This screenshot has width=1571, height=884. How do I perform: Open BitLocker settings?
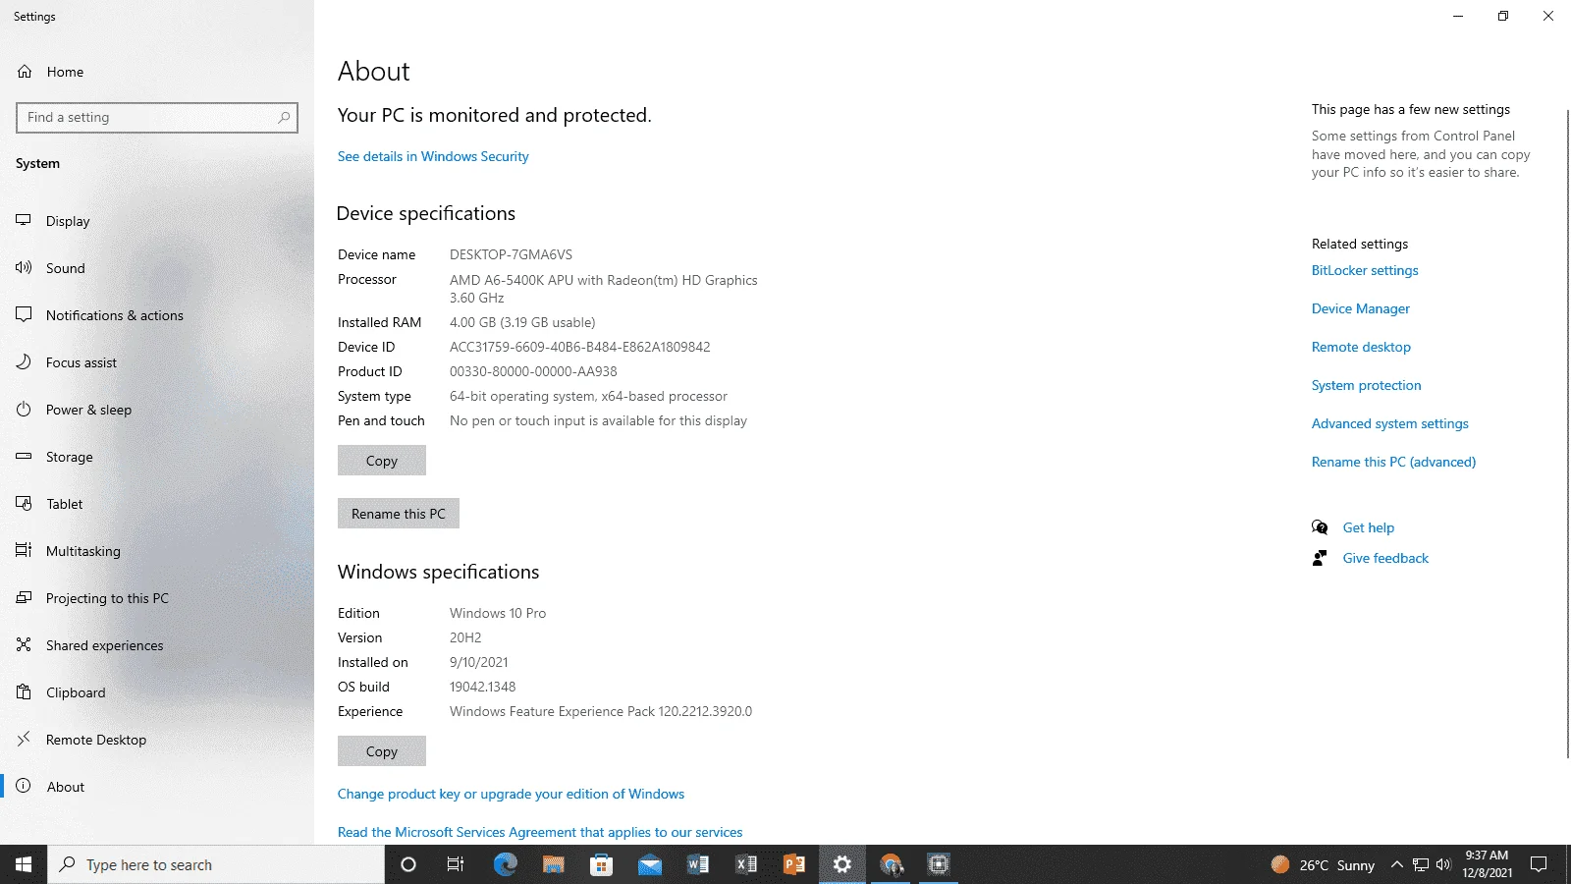pos(1365,270)
